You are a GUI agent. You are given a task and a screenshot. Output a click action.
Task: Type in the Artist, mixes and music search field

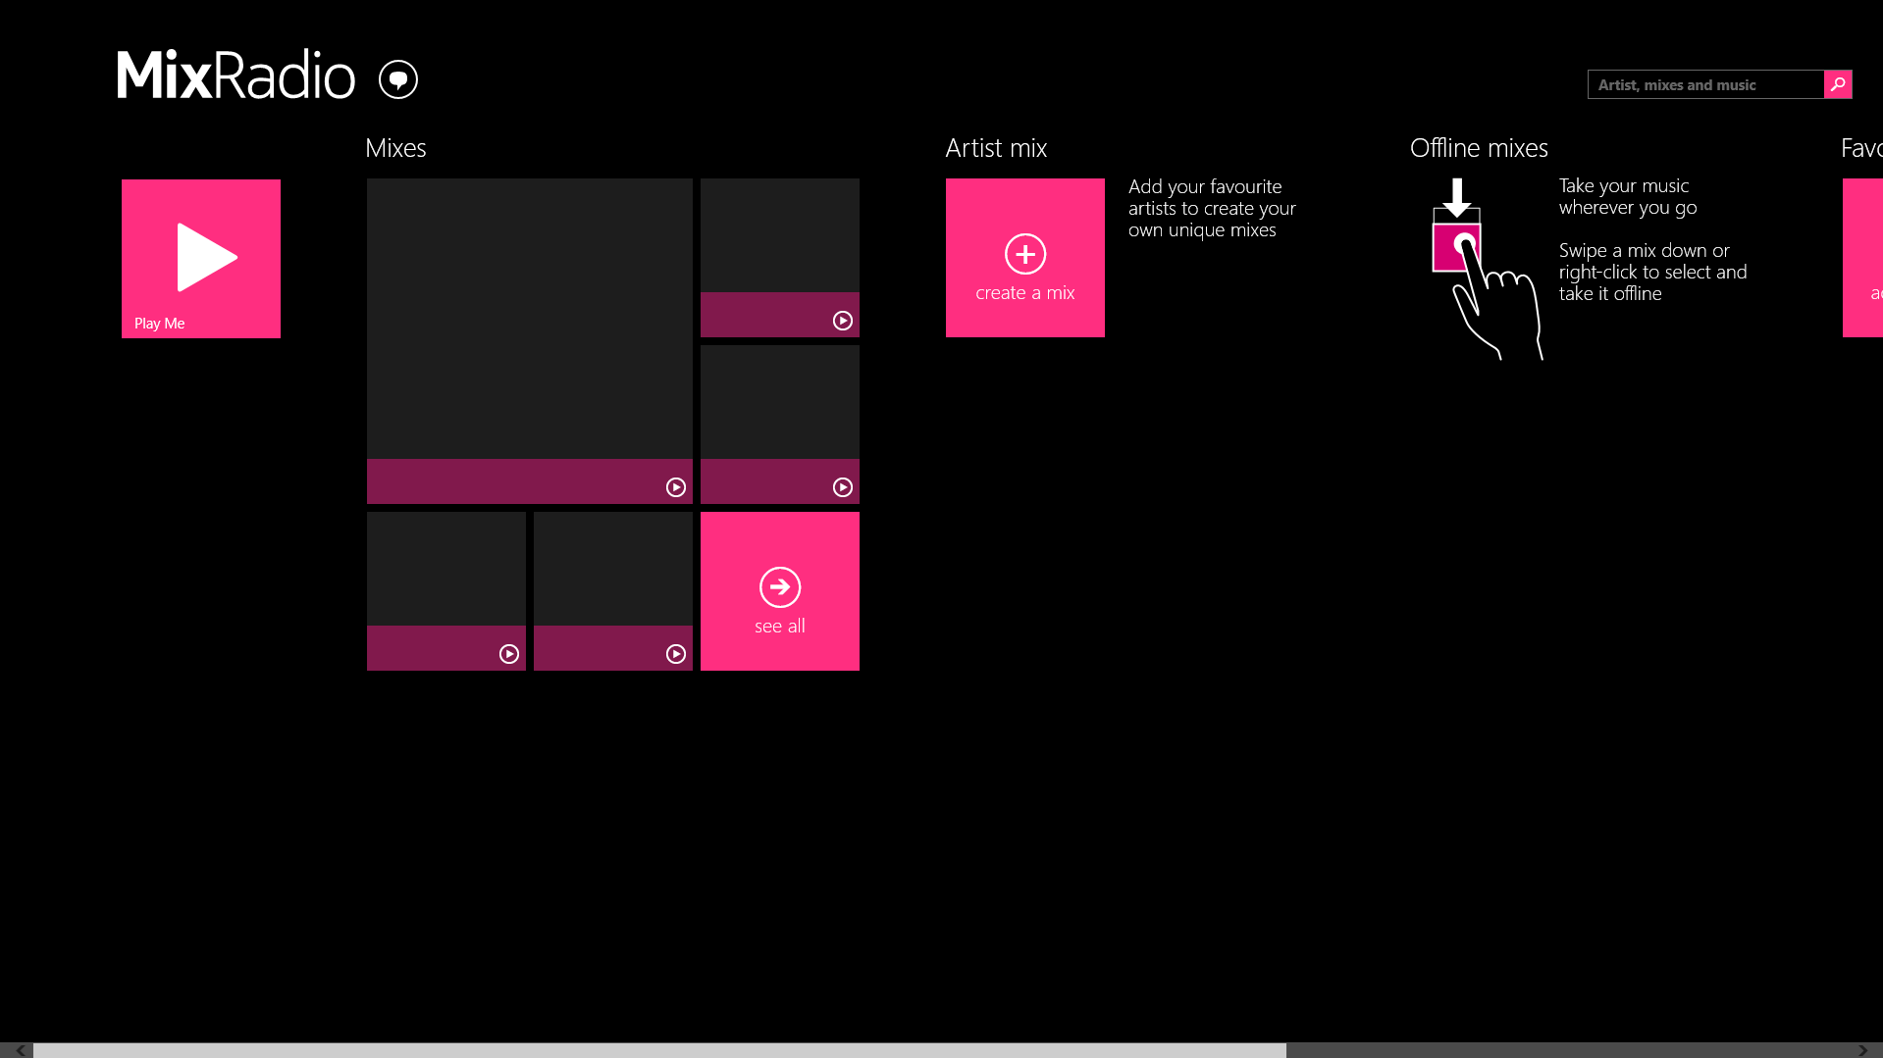1704,84
